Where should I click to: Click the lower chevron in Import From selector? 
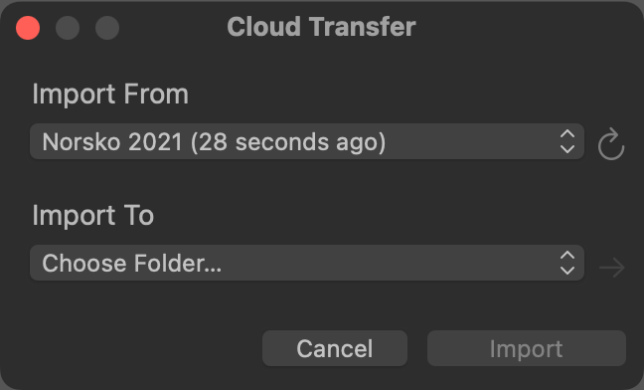[567, 149]
